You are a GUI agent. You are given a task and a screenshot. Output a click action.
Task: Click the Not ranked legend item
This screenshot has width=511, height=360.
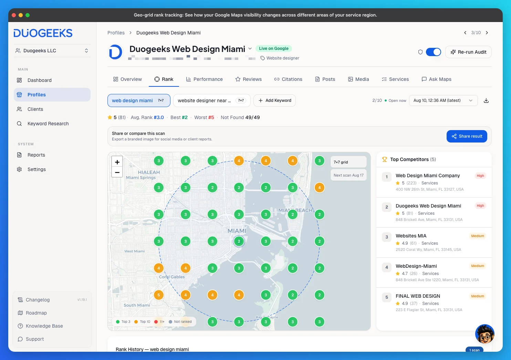tap(180, 322)
